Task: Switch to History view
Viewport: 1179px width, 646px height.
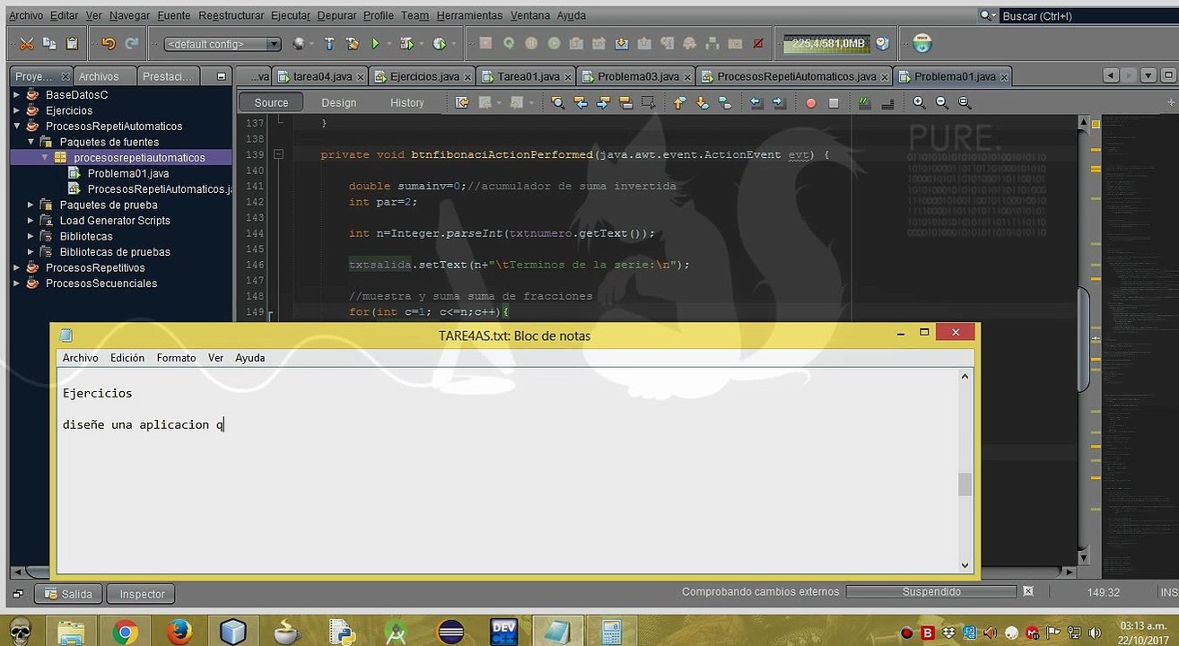Action: pyautogui.click(x=406, y=102)
